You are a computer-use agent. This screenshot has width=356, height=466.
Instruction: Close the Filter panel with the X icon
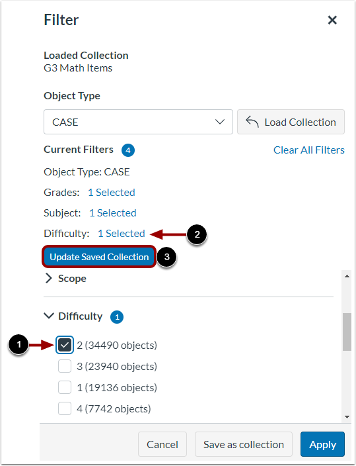(x=332, y=21)
